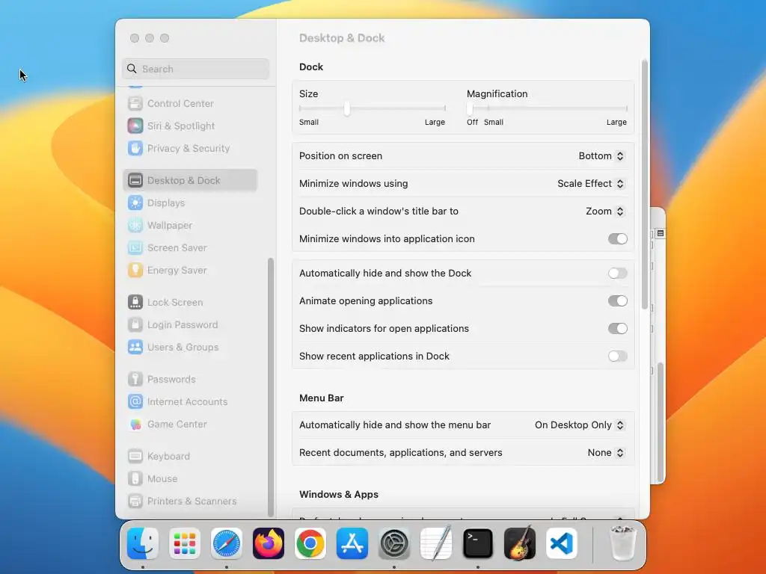Open System Settings Dock icon
The width and height of the screenshot is (766, 574).
click(x=394, y=543)
